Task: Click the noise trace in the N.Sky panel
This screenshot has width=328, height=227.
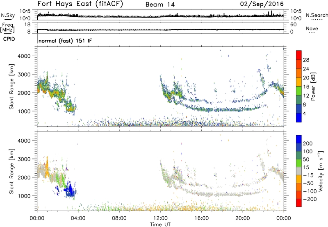Action: coord(160,16)
